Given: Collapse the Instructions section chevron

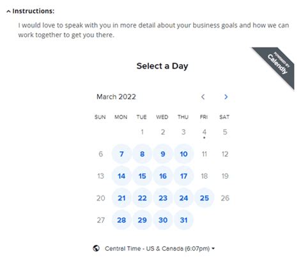Looking at the screenshot, I should 8,12.
